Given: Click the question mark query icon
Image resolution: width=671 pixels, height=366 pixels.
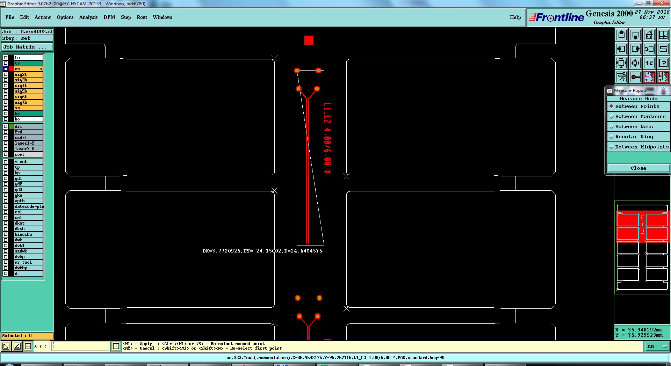Looking at the screenshot, I should [663, 63].
